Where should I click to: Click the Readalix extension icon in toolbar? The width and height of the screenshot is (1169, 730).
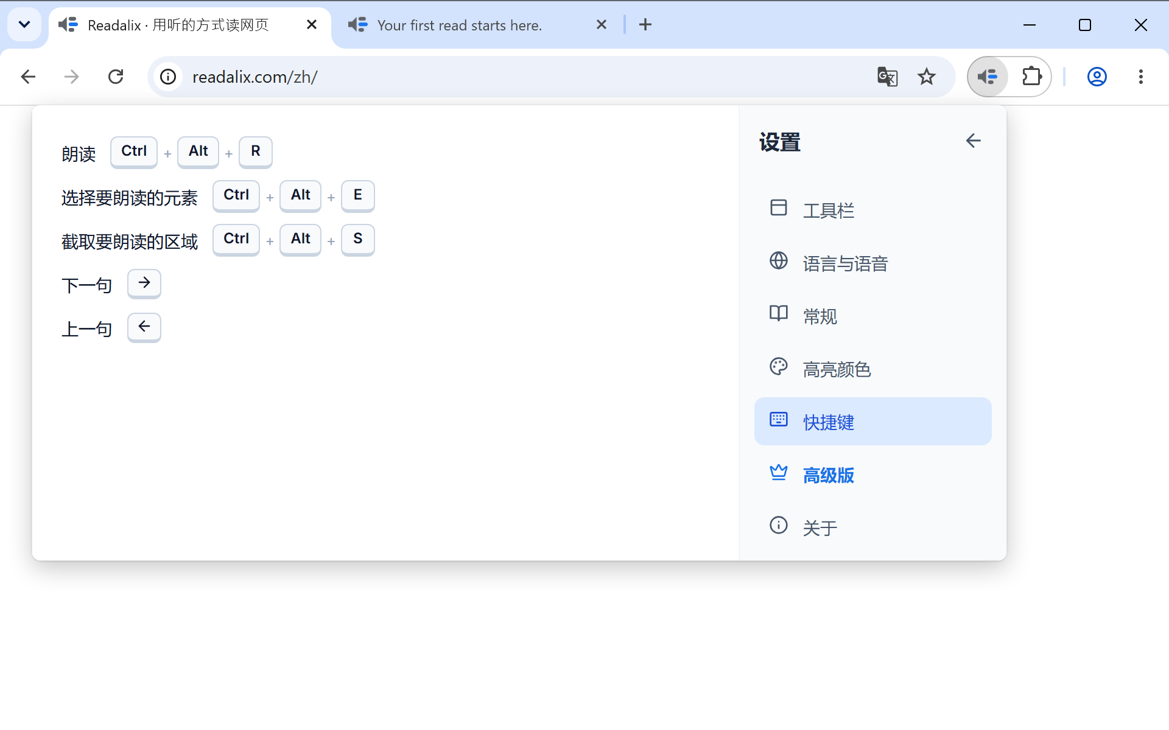pyautogui.click(x=987, y=77)
